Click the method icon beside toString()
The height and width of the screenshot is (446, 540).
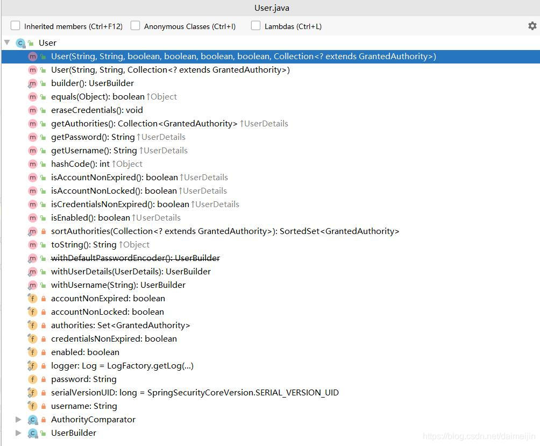point(32,245)
